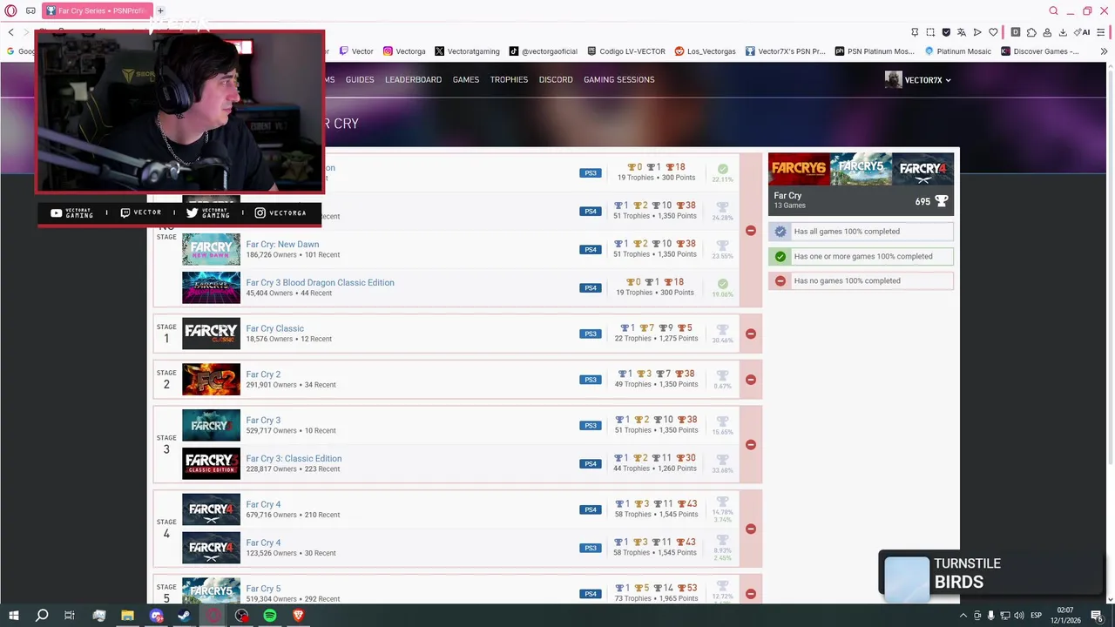Screen dimensions: 1115x627
Task: Open the LEADERBOARD menu item
Action: pyautogui.click(x=413, y=79)
